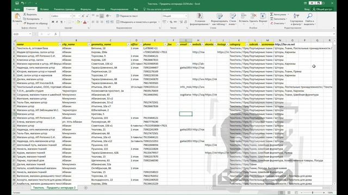Toggle Italic formatting

tap(57, 22)
